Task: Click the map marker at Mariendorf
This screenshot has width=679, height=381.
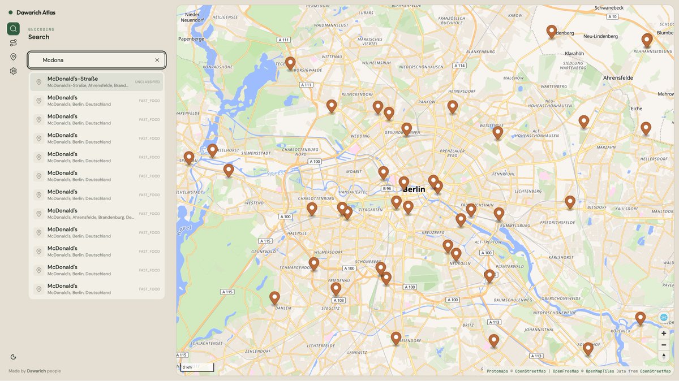Action: 396,338
